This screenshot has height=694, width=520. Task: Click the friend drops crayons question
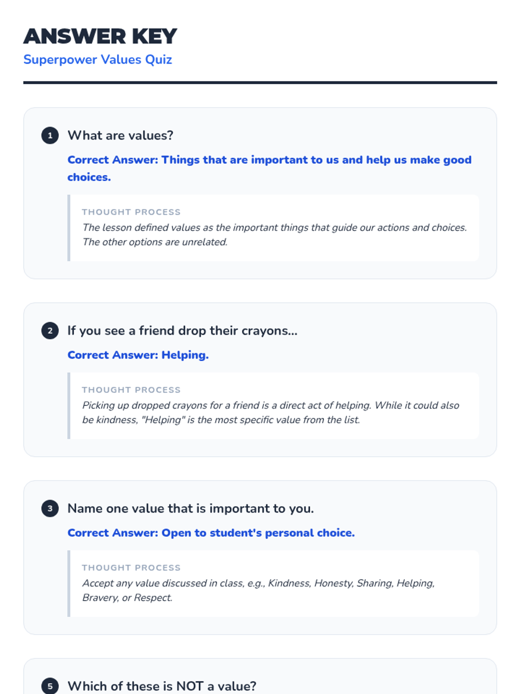coord(182,331)
